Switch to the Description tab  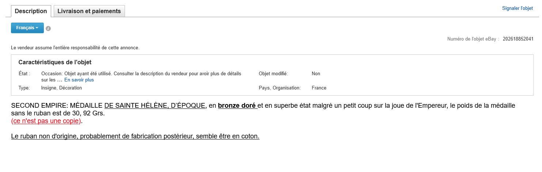31,11
